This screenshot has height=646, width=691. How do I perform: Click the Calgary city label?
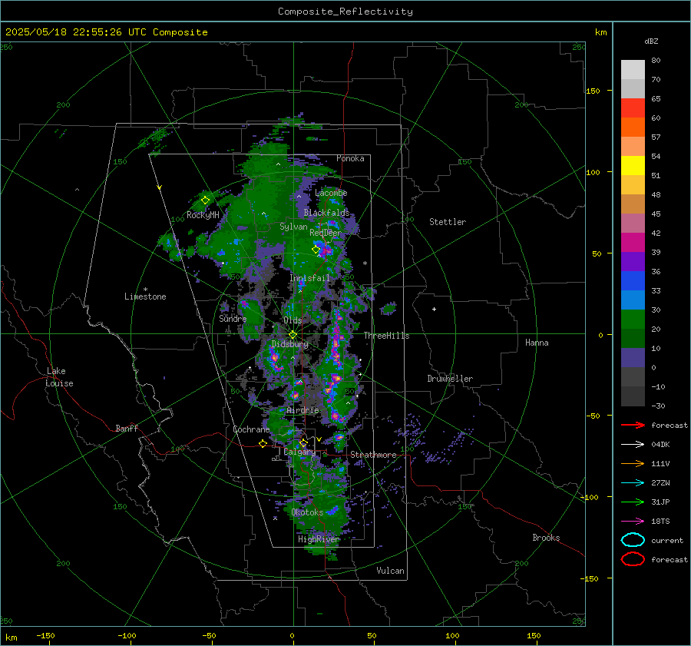[299, 452]
